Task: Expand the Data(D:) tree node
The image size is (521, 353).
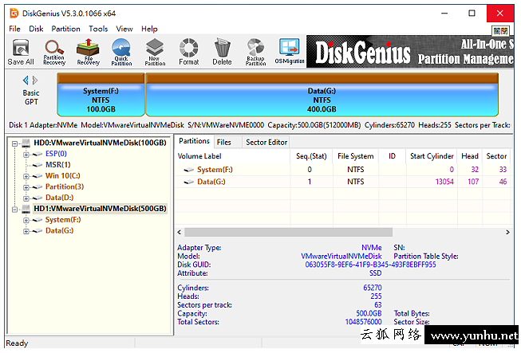Action: 26,198
